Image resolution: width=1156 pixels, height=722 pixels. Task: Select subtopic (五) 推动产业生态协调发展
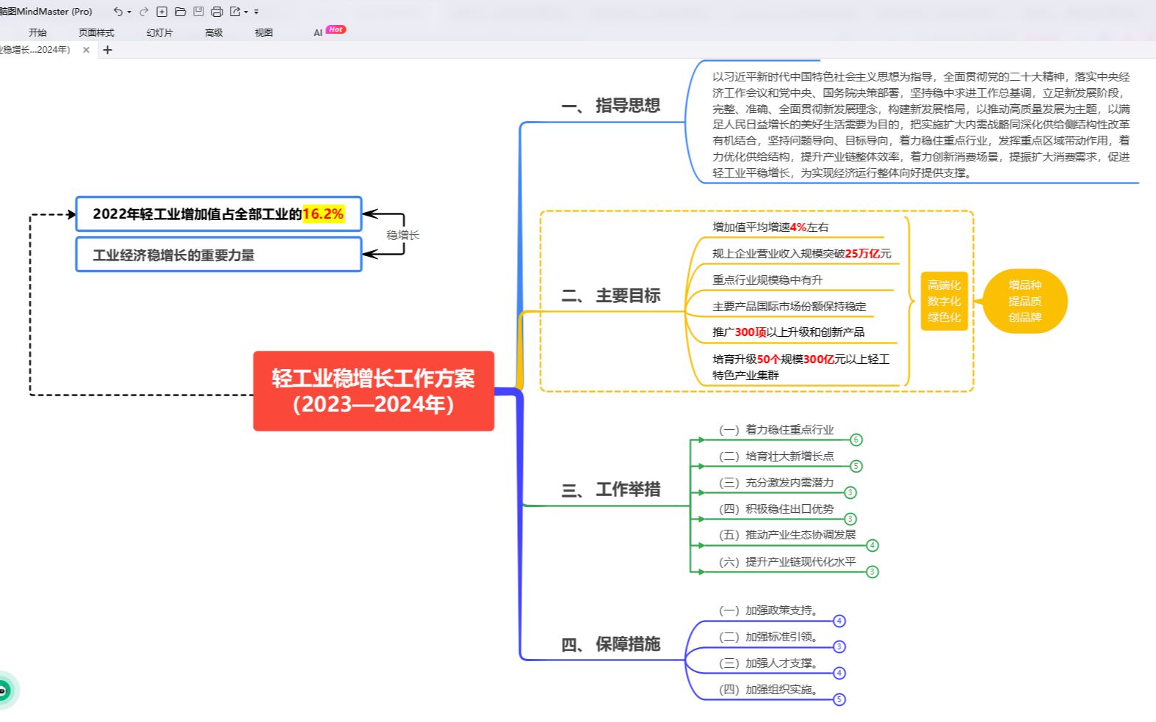pos(787,535)
